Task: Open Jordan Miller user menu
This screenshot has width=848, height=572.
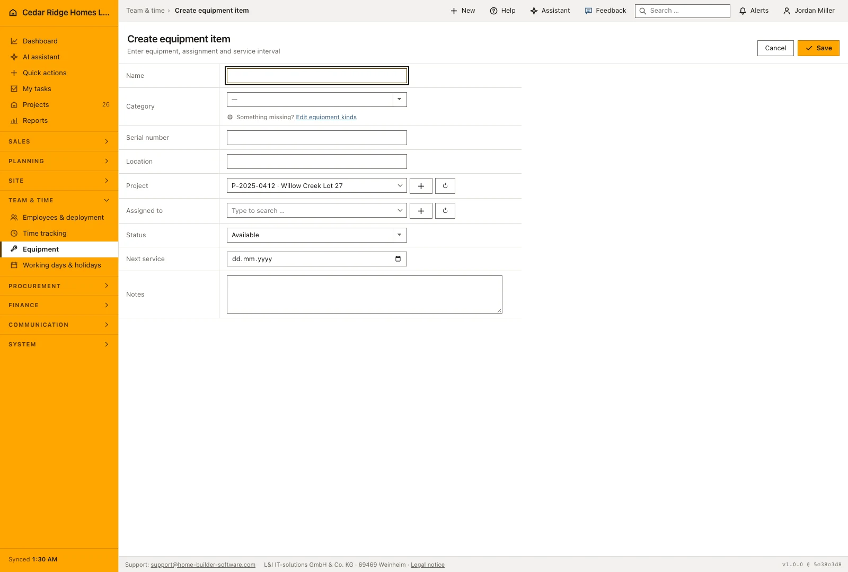Action: [x=809, y=11]
